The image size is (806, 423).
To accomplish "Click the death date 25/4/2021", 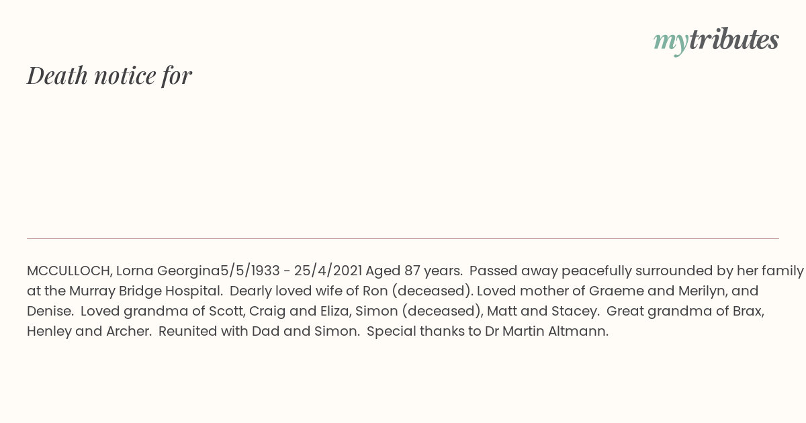I will point(328,271).
